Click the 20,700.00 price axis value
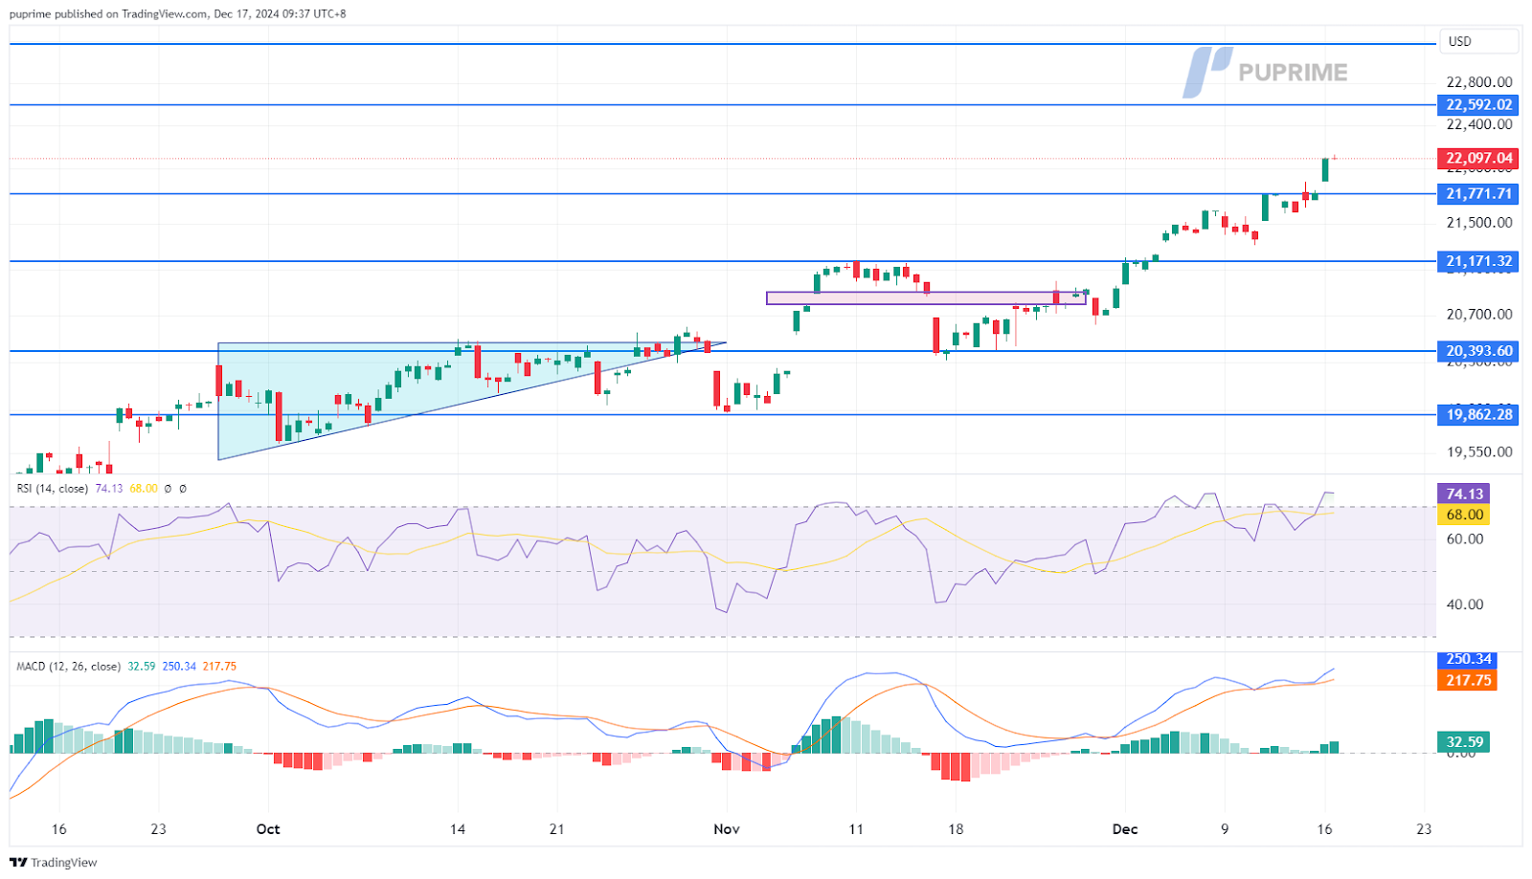 [1479, 315]
